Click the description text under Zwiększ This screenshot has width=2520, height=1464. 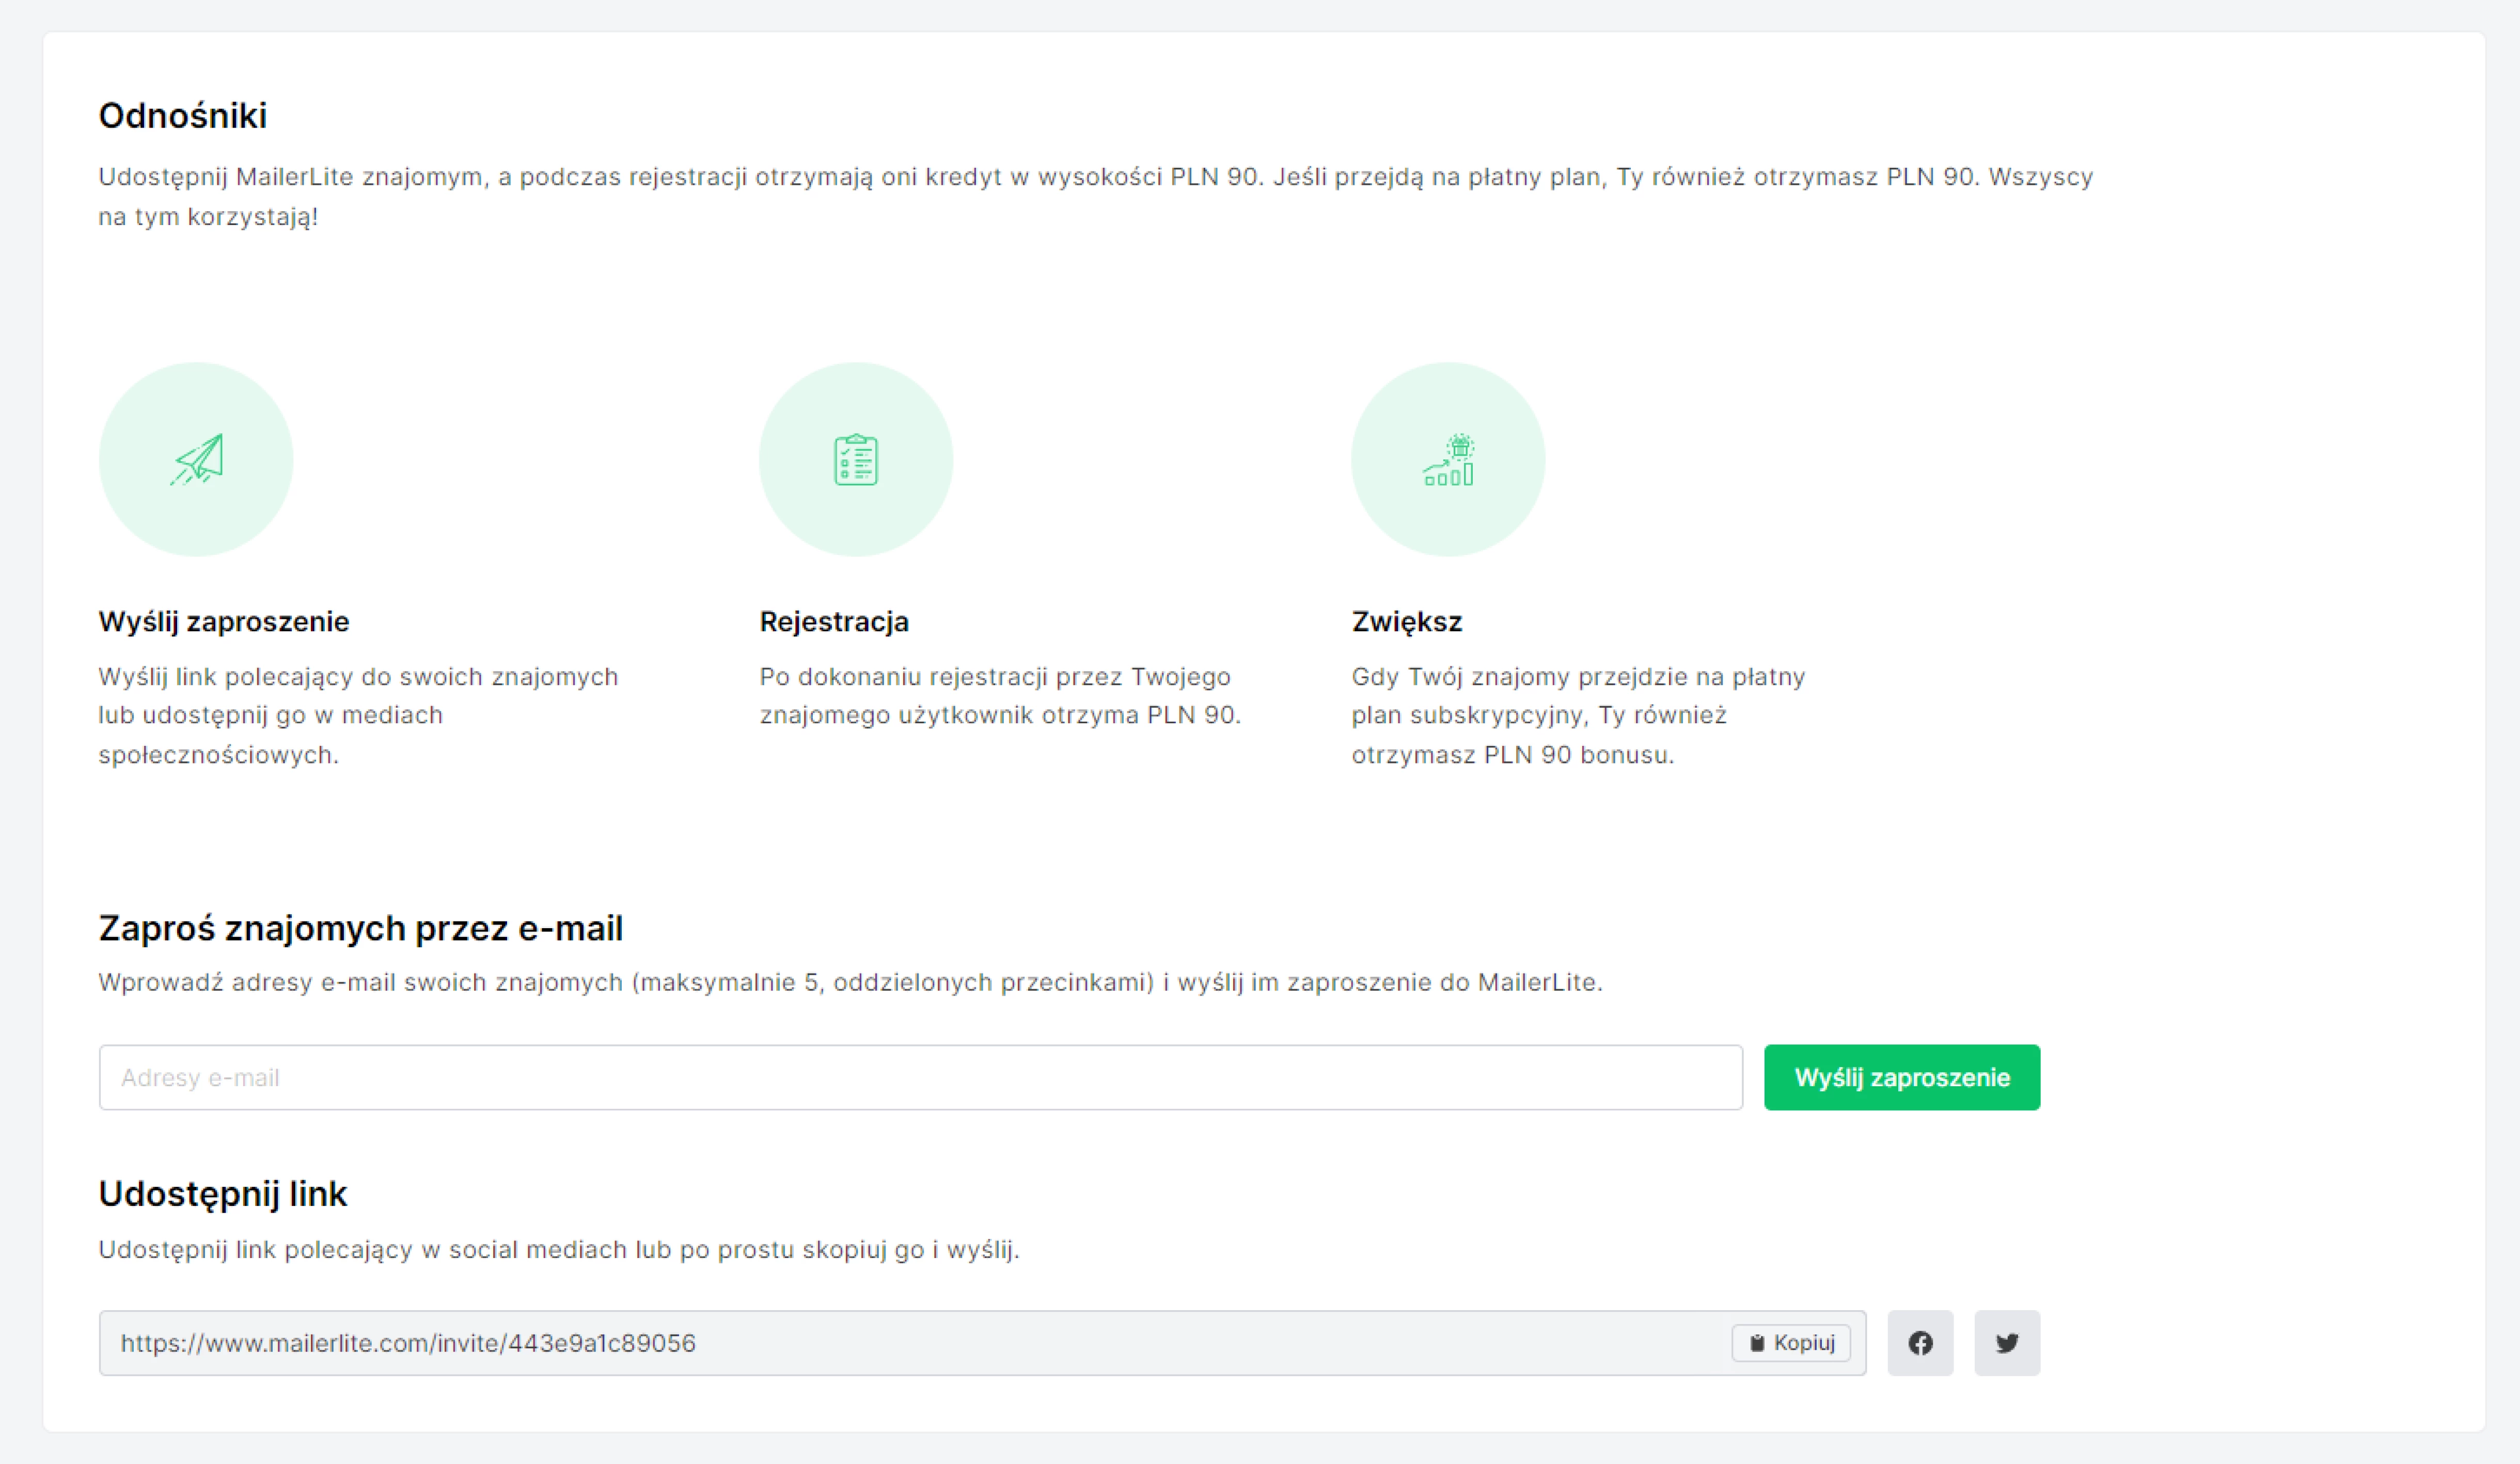tap(1578, 716)
